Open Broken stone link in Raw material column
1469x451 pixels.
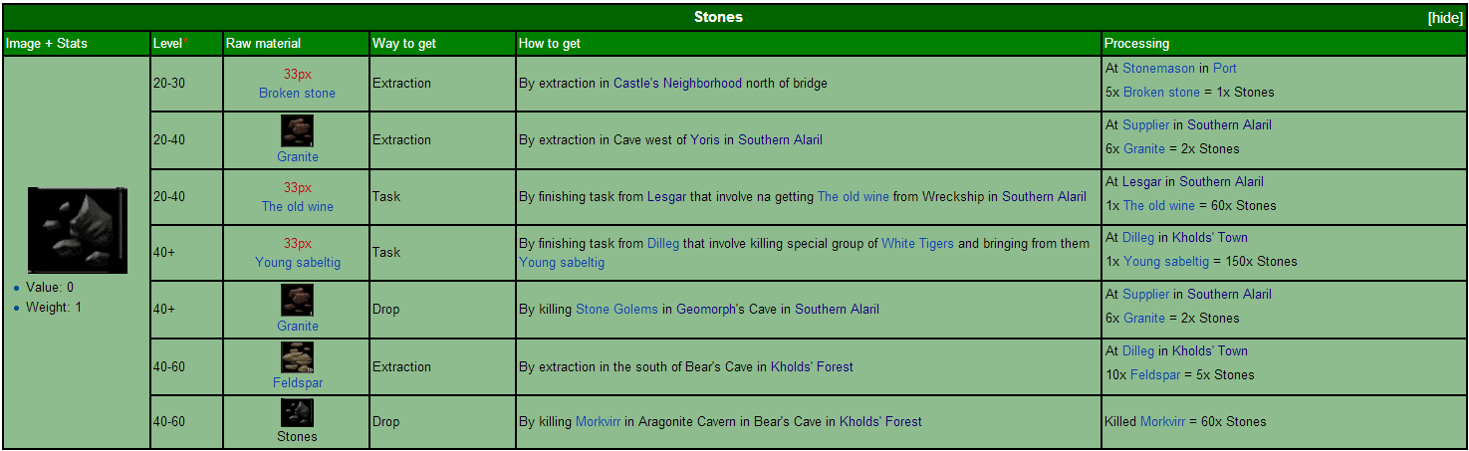pos(297,94)
